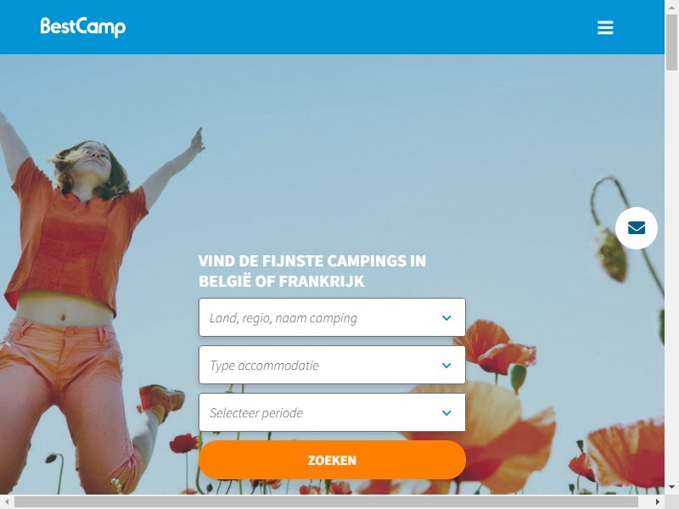This screenshot has width=679, height=509.
Task: Expand the Land, regio, naam camping dropdown
Action: coord(332,317)
